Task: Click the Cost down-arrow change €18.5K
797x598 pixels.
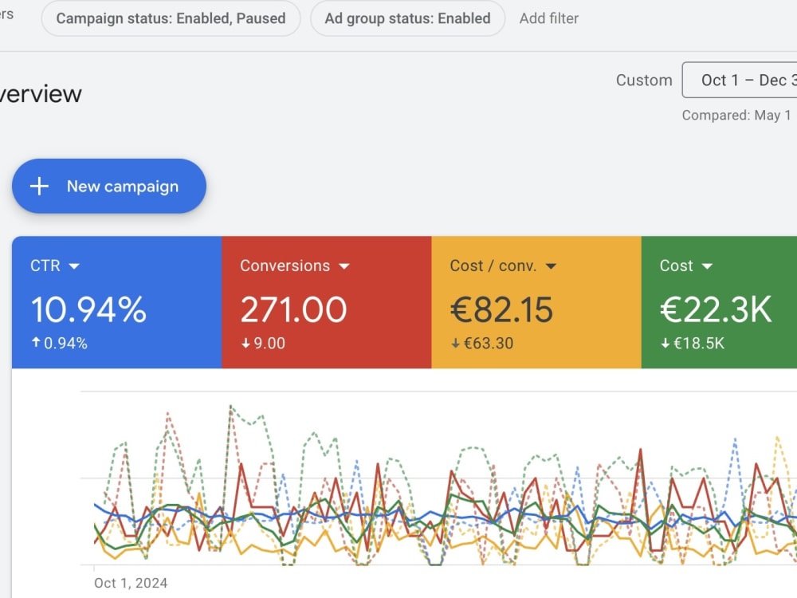Action: pos(693,343)
